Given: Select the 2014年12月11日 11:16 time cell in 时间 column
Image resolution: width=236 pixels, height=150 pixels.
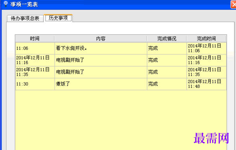Looking at the screenshot, I should (35, 60).
